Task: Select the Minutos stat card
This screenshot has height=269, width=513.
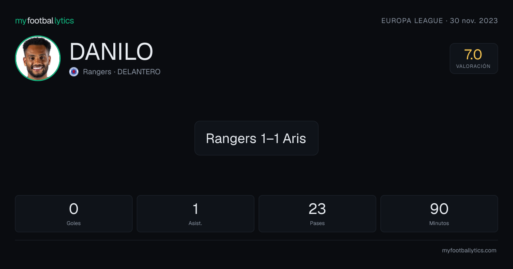Action: (x=439, y=213)
